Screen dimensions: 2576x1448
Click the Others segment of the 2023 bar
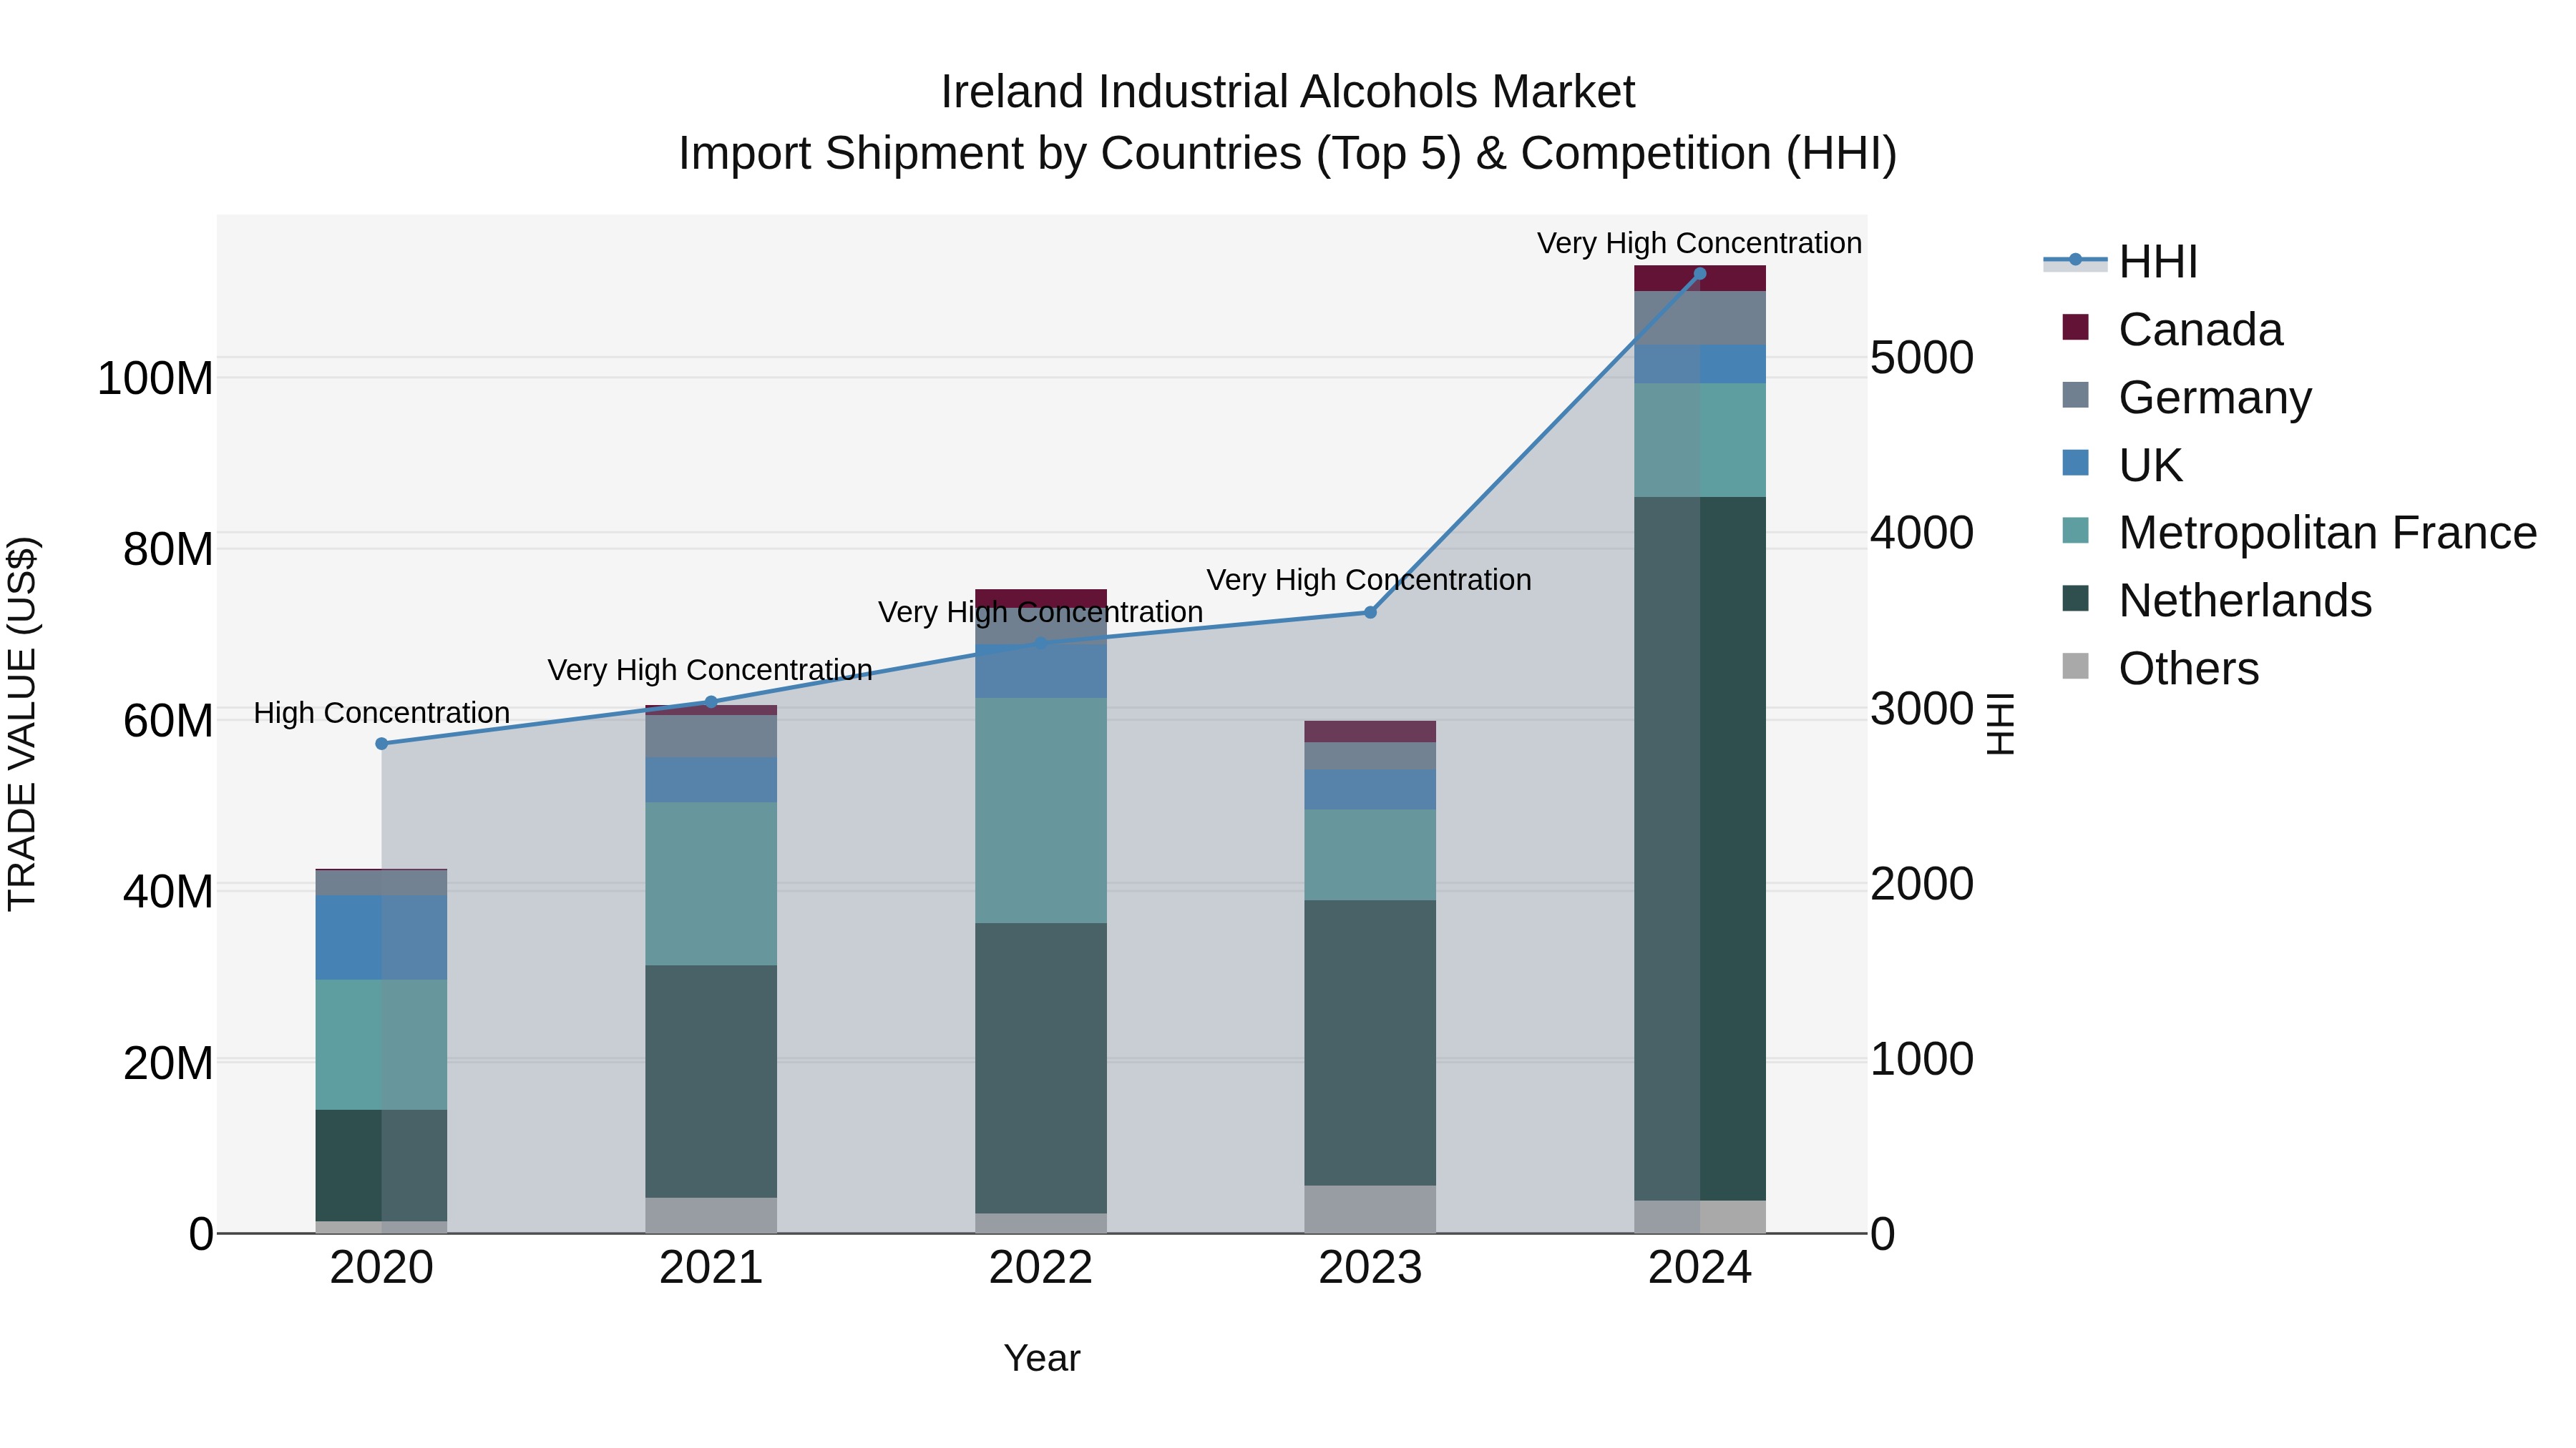click(1370, 1209)
